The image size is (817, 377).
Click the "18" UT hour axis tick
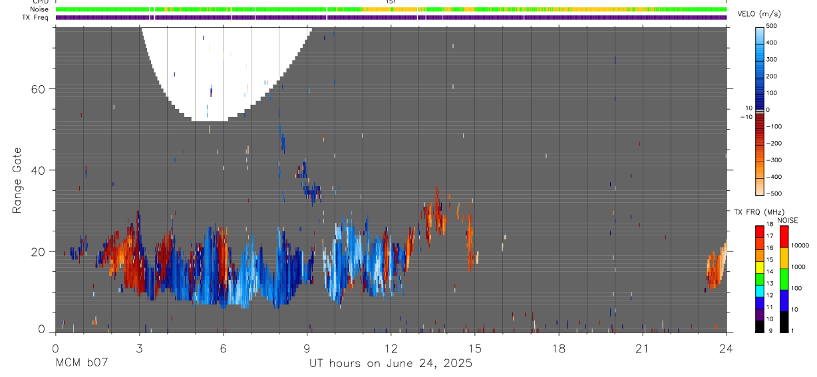558,348
